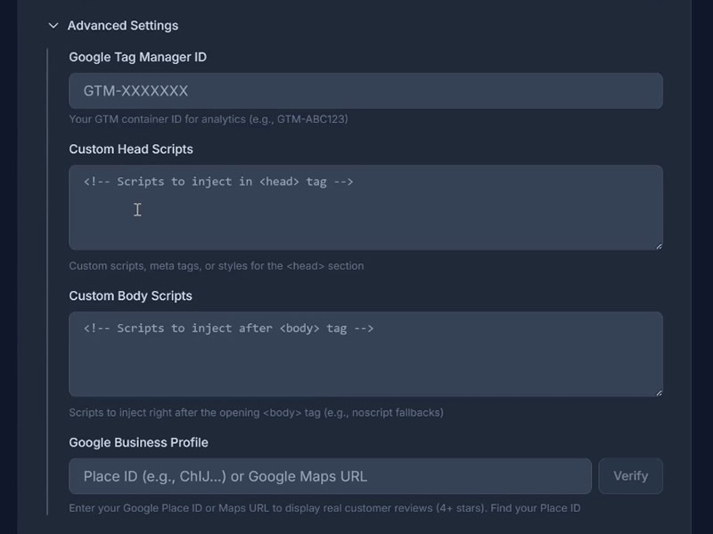Click the GTM container ID hint text

point(208,119)
